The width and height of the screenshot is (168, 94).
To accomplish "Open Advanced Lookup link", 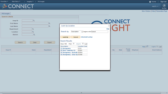I will [87, 37].
